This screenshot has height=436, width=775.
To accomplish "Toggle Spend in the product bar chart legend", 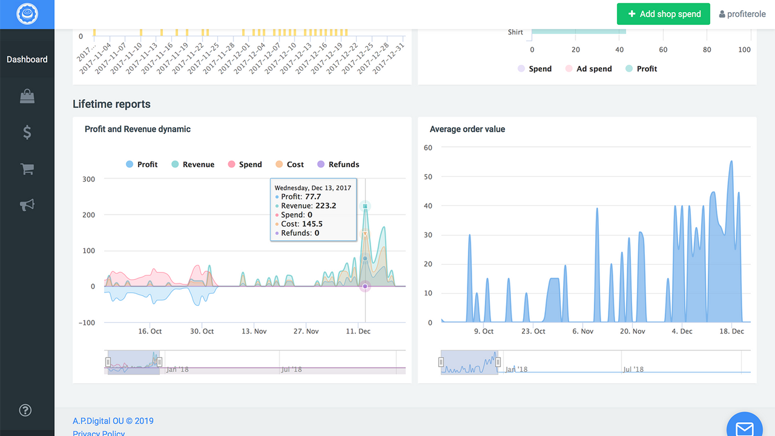I will click(x=534, y=68).
